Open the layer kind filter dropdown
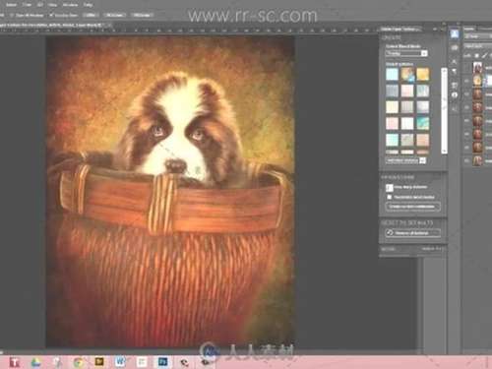 coord(478,36)
